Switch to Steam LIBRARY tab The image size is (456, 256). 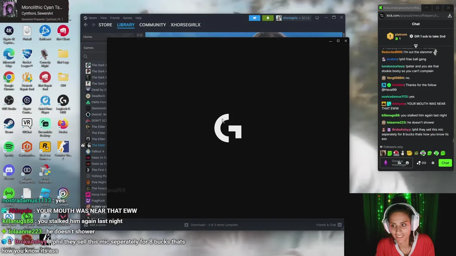126,25
